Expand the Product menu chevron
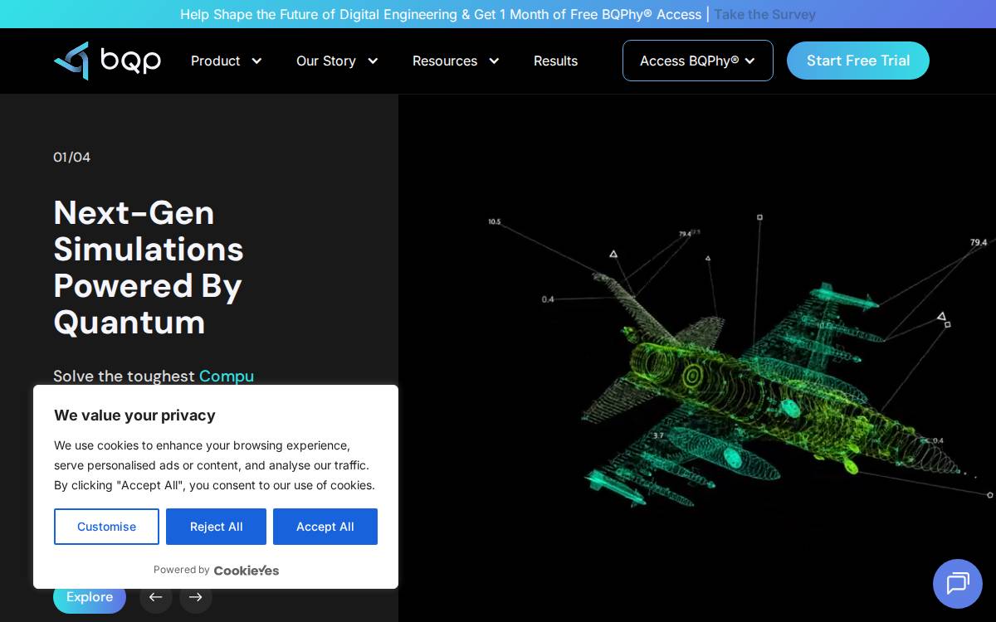This screenshot has height=622, width=996. pos(256,61)
